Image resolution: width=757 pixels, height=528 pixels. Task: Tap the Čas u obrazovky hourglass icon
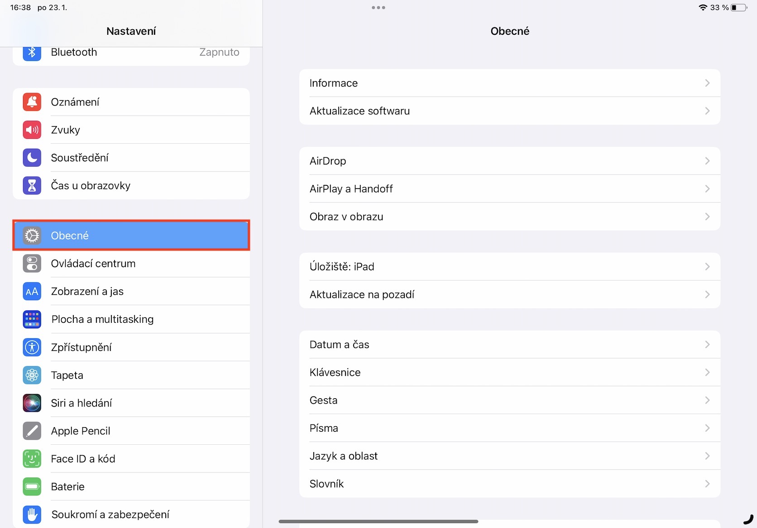click(x=32, y=186)
